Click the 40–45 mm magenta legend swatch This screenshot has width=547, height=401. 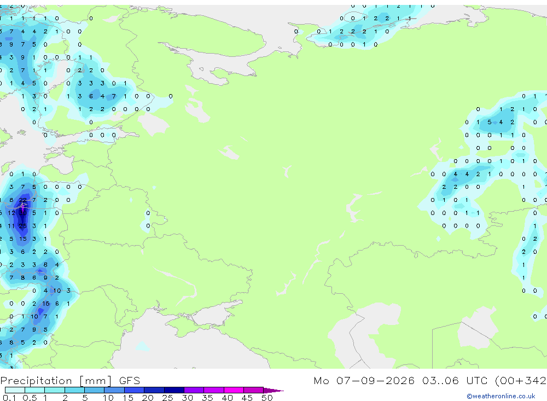pyautogui.click(x=234, y=390)
